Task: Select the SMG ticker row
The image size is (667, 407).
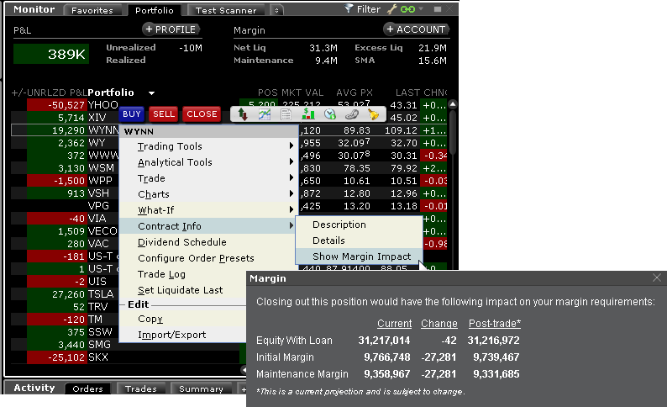Action: coord(128,345)
